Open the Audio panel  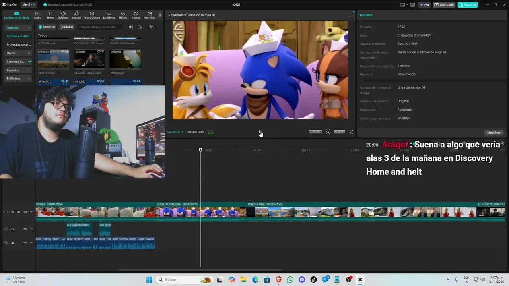pyautogui.click(x=37, y=15)
